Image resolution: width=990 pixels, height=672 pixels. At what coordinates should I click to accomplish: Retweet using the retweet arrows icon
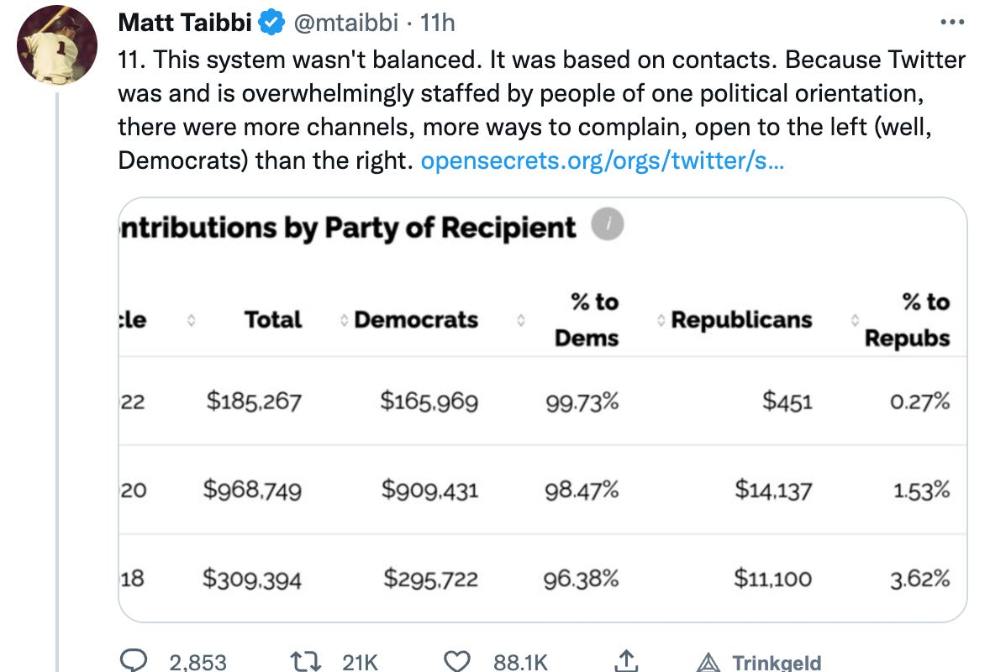[306, 661]
